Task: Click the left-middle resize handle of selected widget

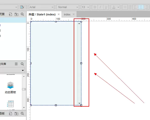Action: pyautogui.click(x=31, y=63)
